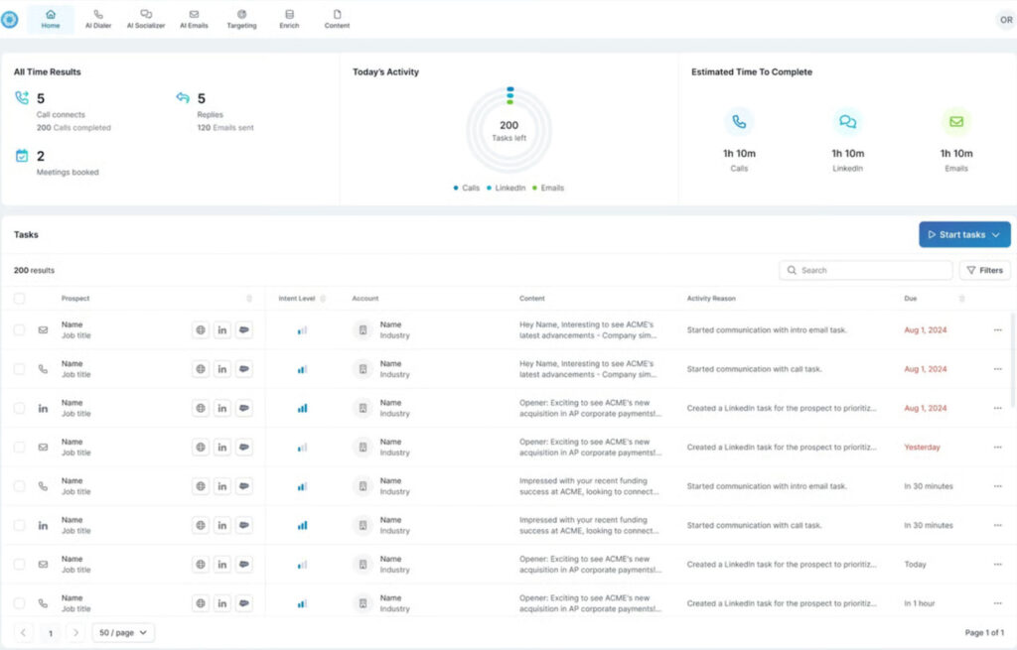Go to AI Emails tab
The image size is (1017, 650).
click(x=194, y=20)
